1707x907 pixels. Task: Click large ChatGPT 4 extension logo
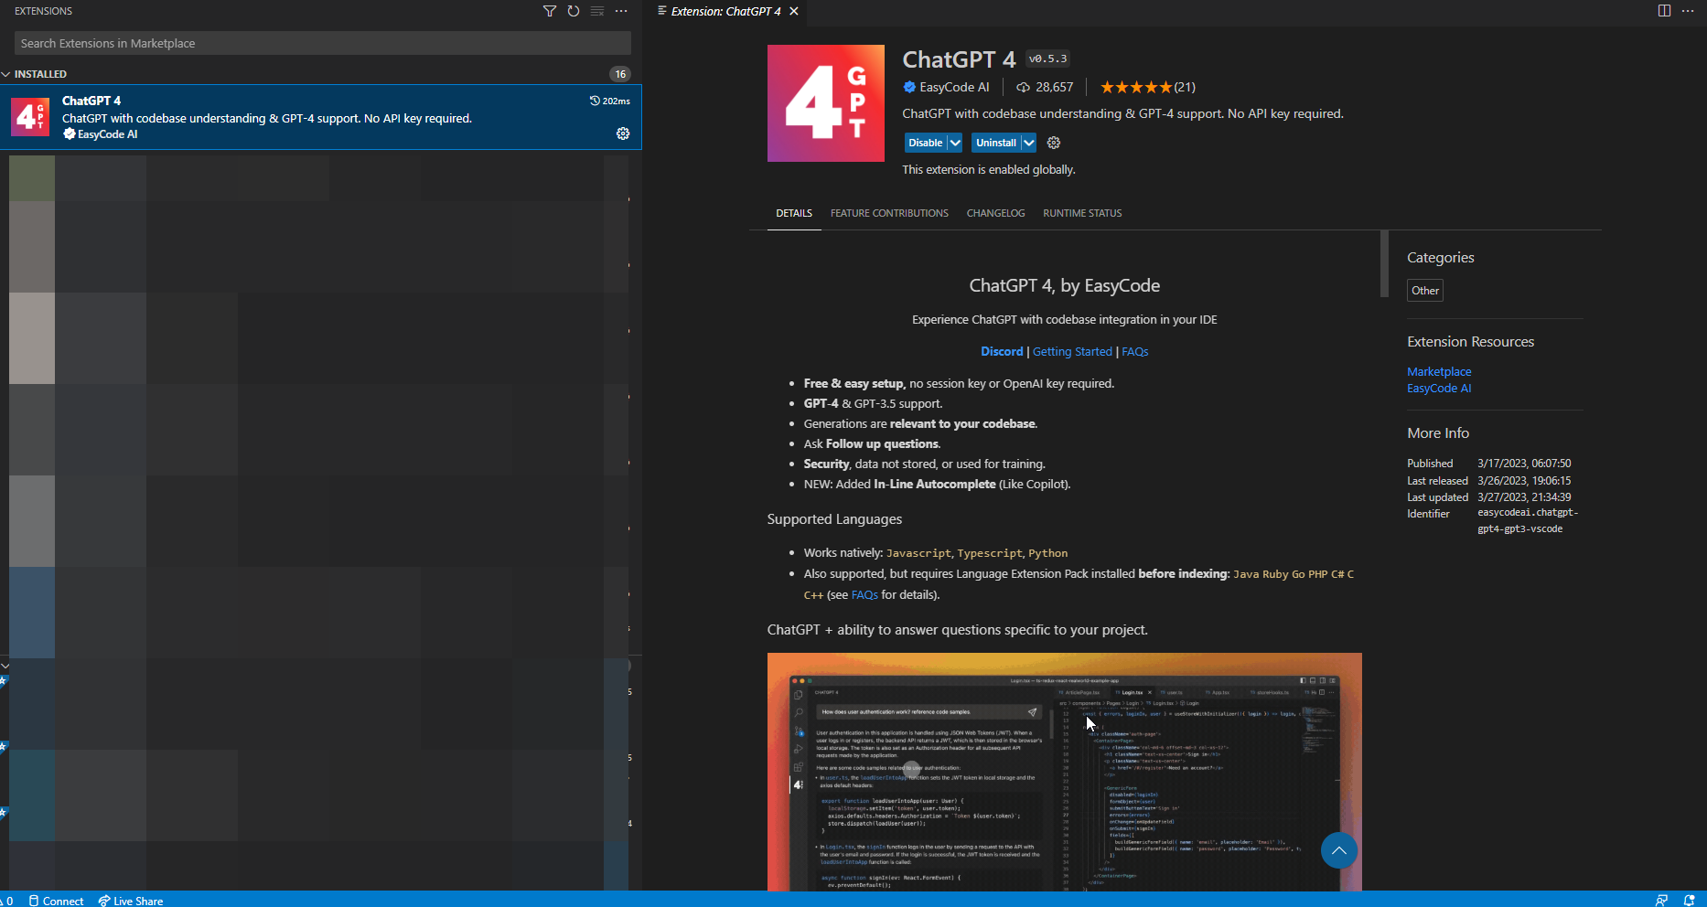click(x=826, y=103)
